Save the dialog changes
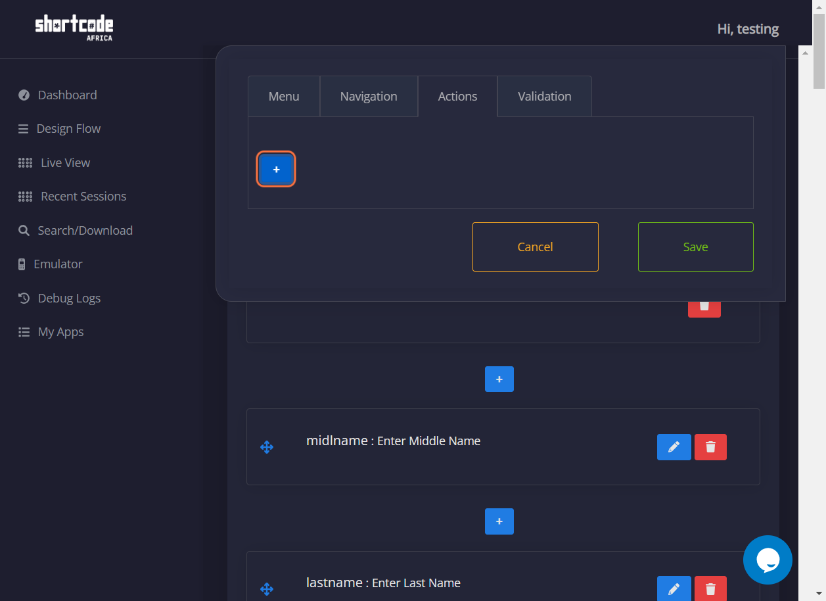This screenshot has width=826, height=601. 696,247
